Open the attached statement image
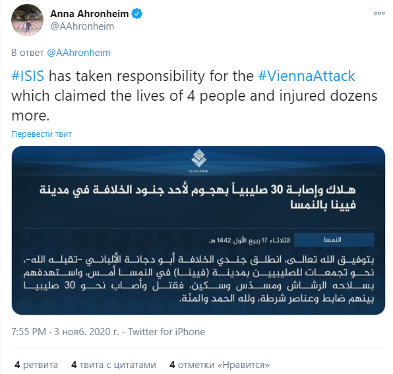 pyautogui.click(x=198, y=230)
